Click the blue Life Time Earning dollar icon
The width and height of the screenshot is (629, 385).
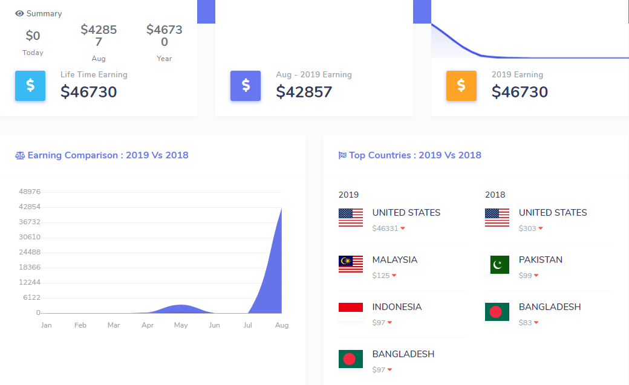[30, 86]
